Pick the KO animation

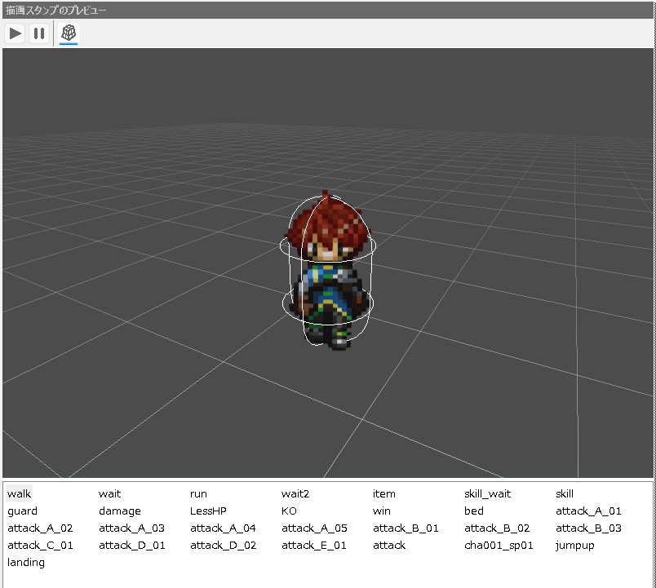pos(289,511)
